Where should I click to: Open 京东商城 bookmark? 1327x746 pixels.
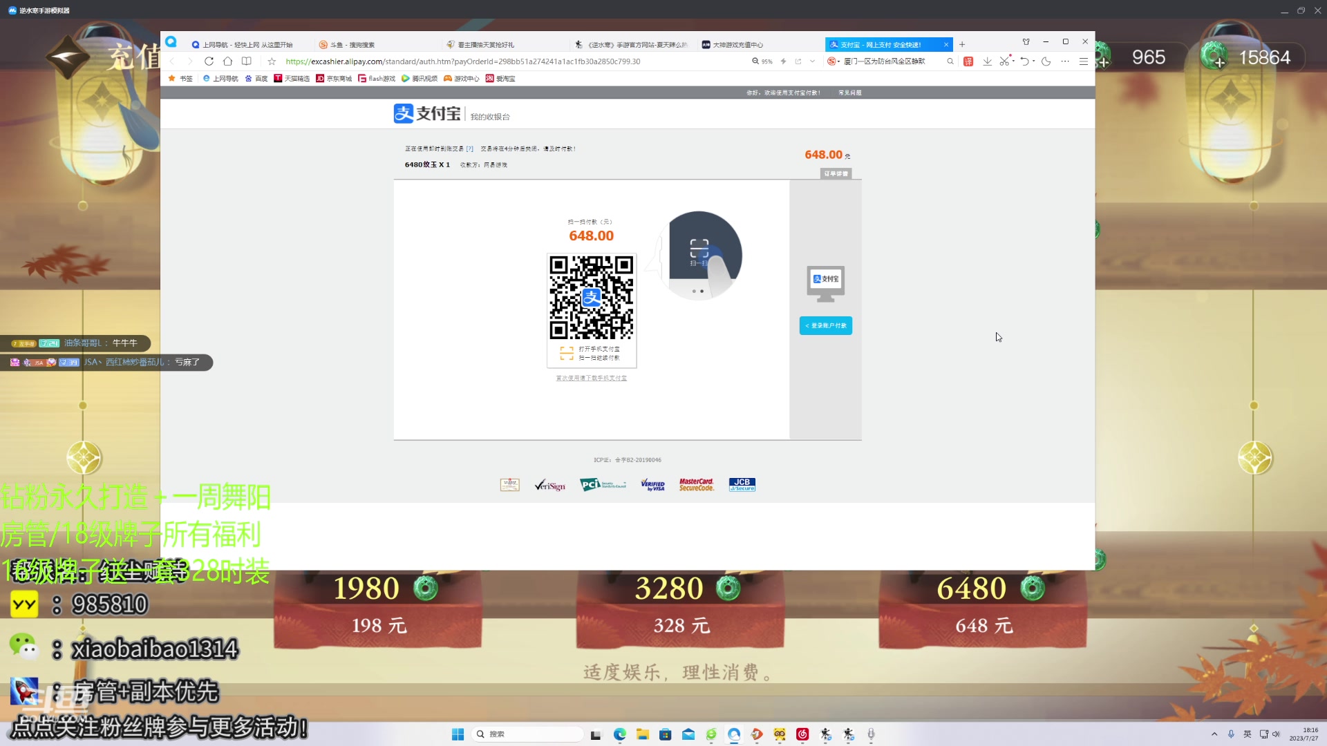click(334, 79)
